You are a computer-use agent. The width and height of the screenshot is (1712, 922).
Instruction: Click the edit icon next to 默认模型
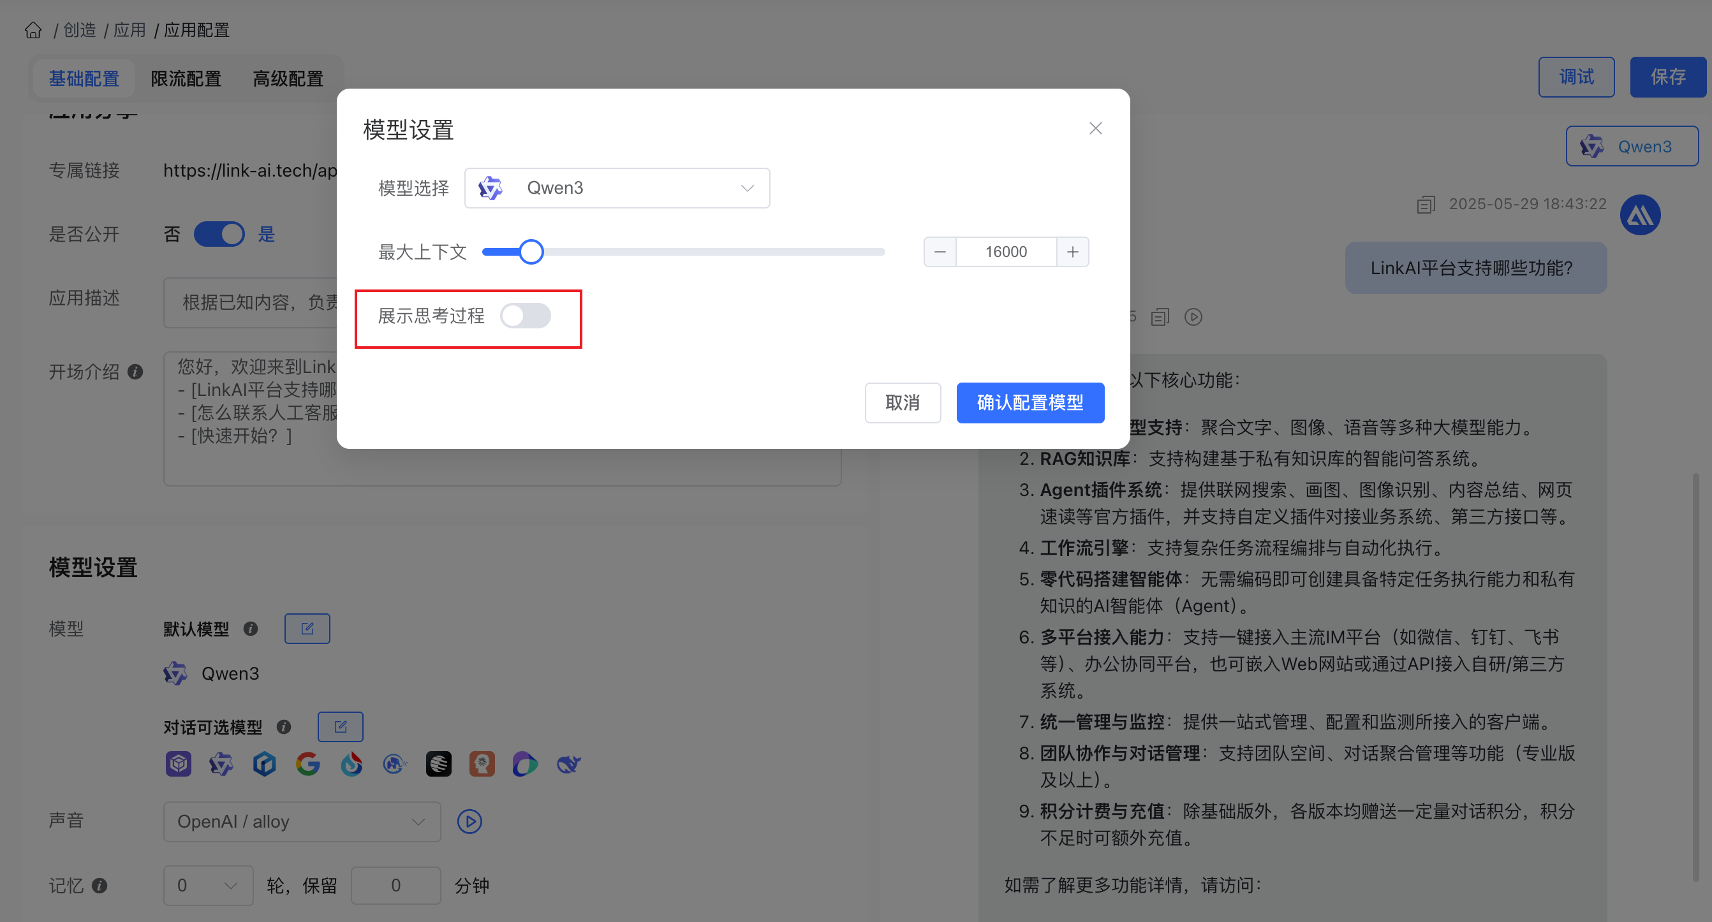tap(307, 629)
